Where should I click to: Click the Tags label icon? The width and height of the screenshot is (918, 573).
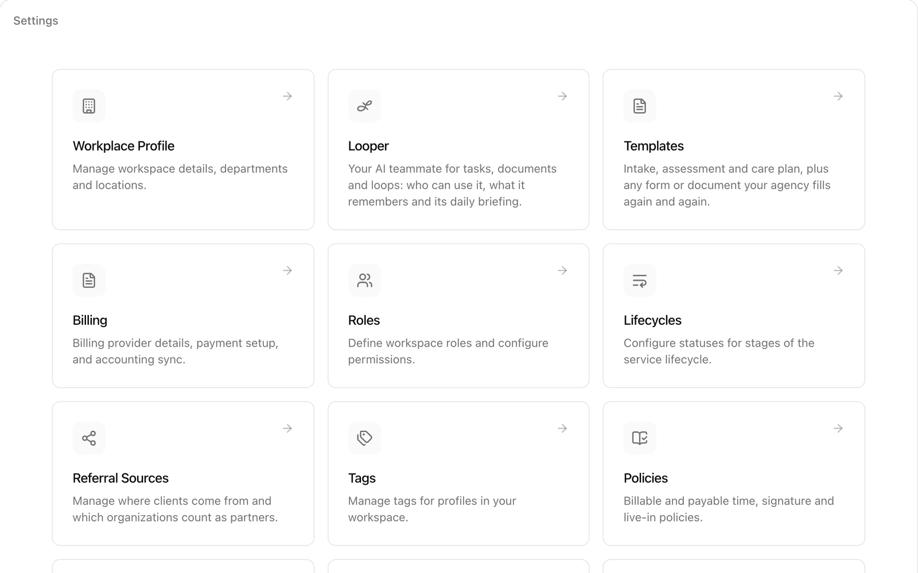coord(364,438)
